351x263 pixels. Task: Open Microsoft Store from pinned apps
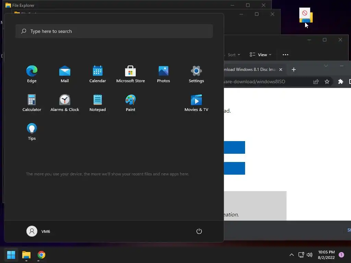131,74
